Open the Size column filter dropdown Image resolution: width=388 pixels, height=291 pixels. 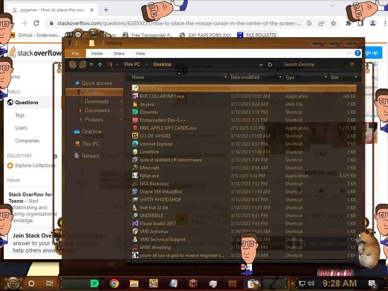click(356, 77)
